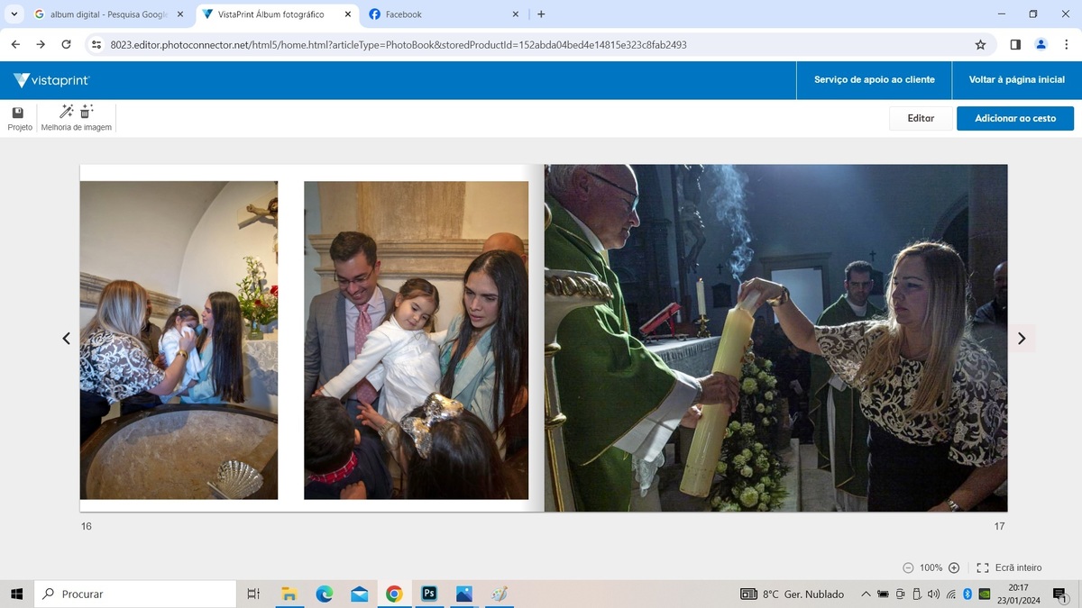This screenshot has width=1082, height=608.
Task: Apply magic wand image enhancement
Action: coord(66,112)
